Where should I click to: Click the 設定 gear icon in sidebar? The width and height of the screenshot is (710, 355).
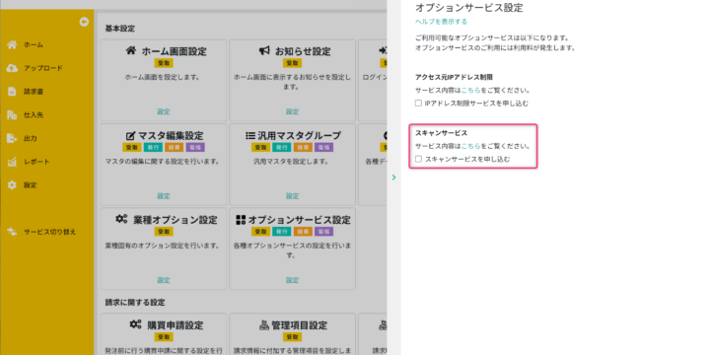click(x=12, y=185)
